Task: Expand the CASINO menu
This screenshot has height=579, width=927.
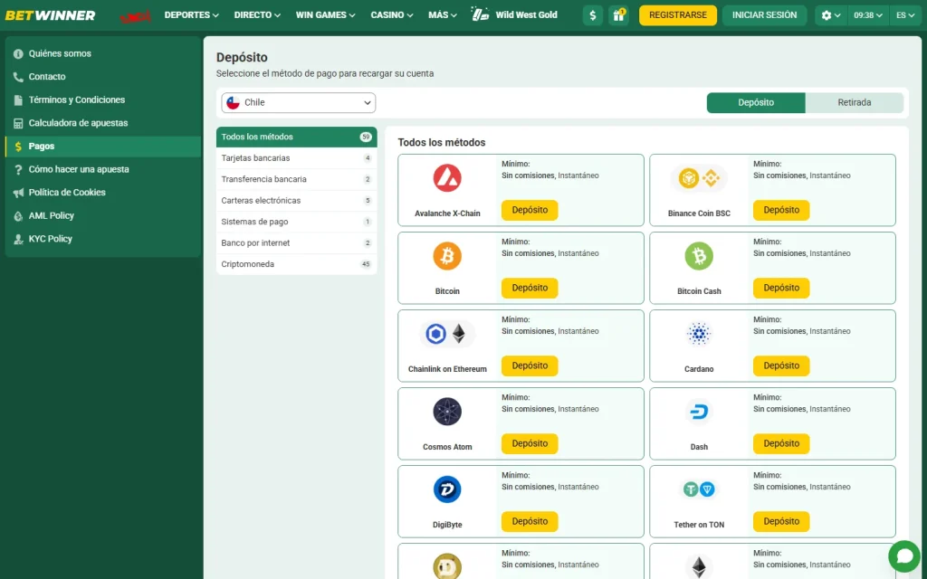Action: [392, 14]
